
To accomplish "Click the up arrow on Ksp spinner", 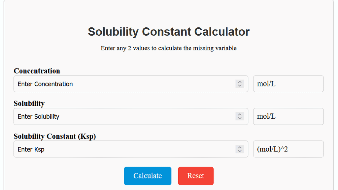I will pos(240,147).
